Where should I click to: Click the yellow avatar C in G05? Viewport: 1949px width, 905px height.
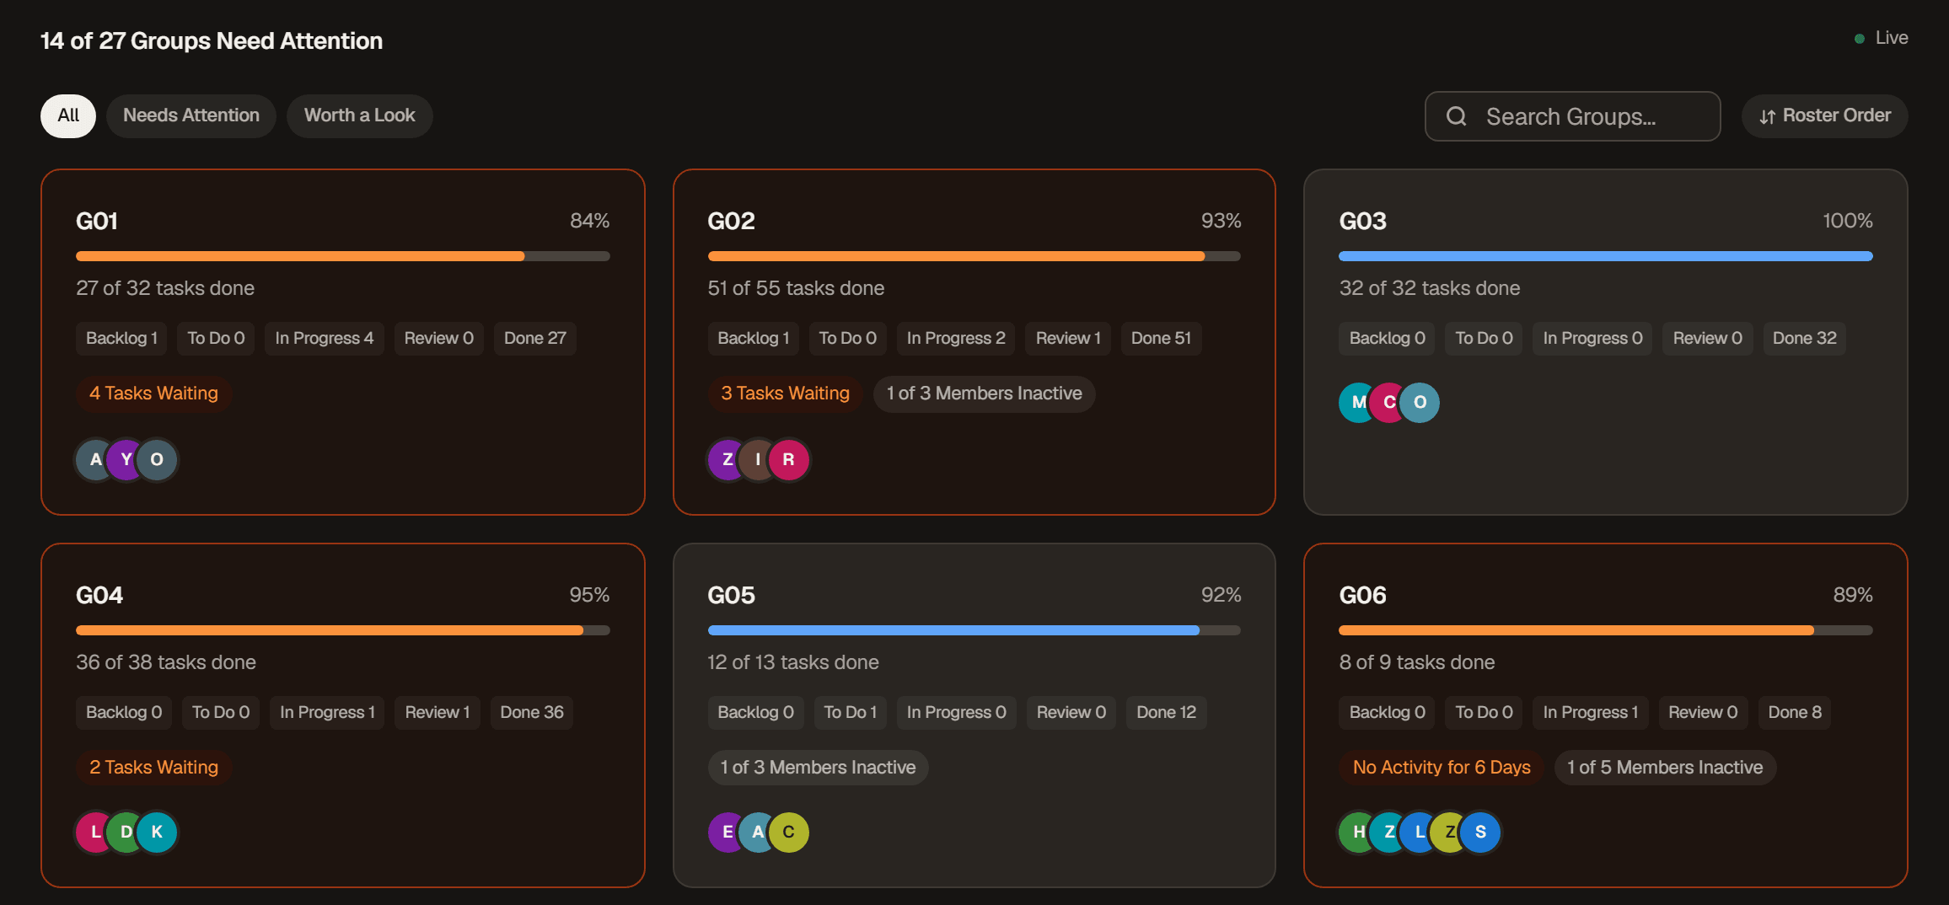[788, 832]
